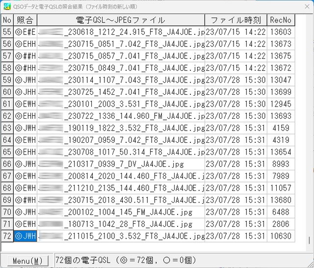Image resolution: width=314 pixels, height=268 pixels.
Task: Click file _190119_1822_3.532_FT8_JA4JOE.jpg
Action: 121,128
